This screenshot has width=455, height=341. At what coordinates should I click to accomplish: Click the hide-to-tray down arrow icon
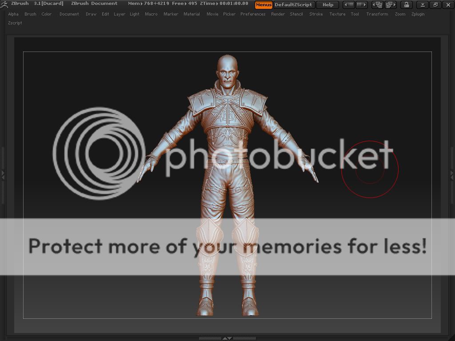tap(423, 5)
